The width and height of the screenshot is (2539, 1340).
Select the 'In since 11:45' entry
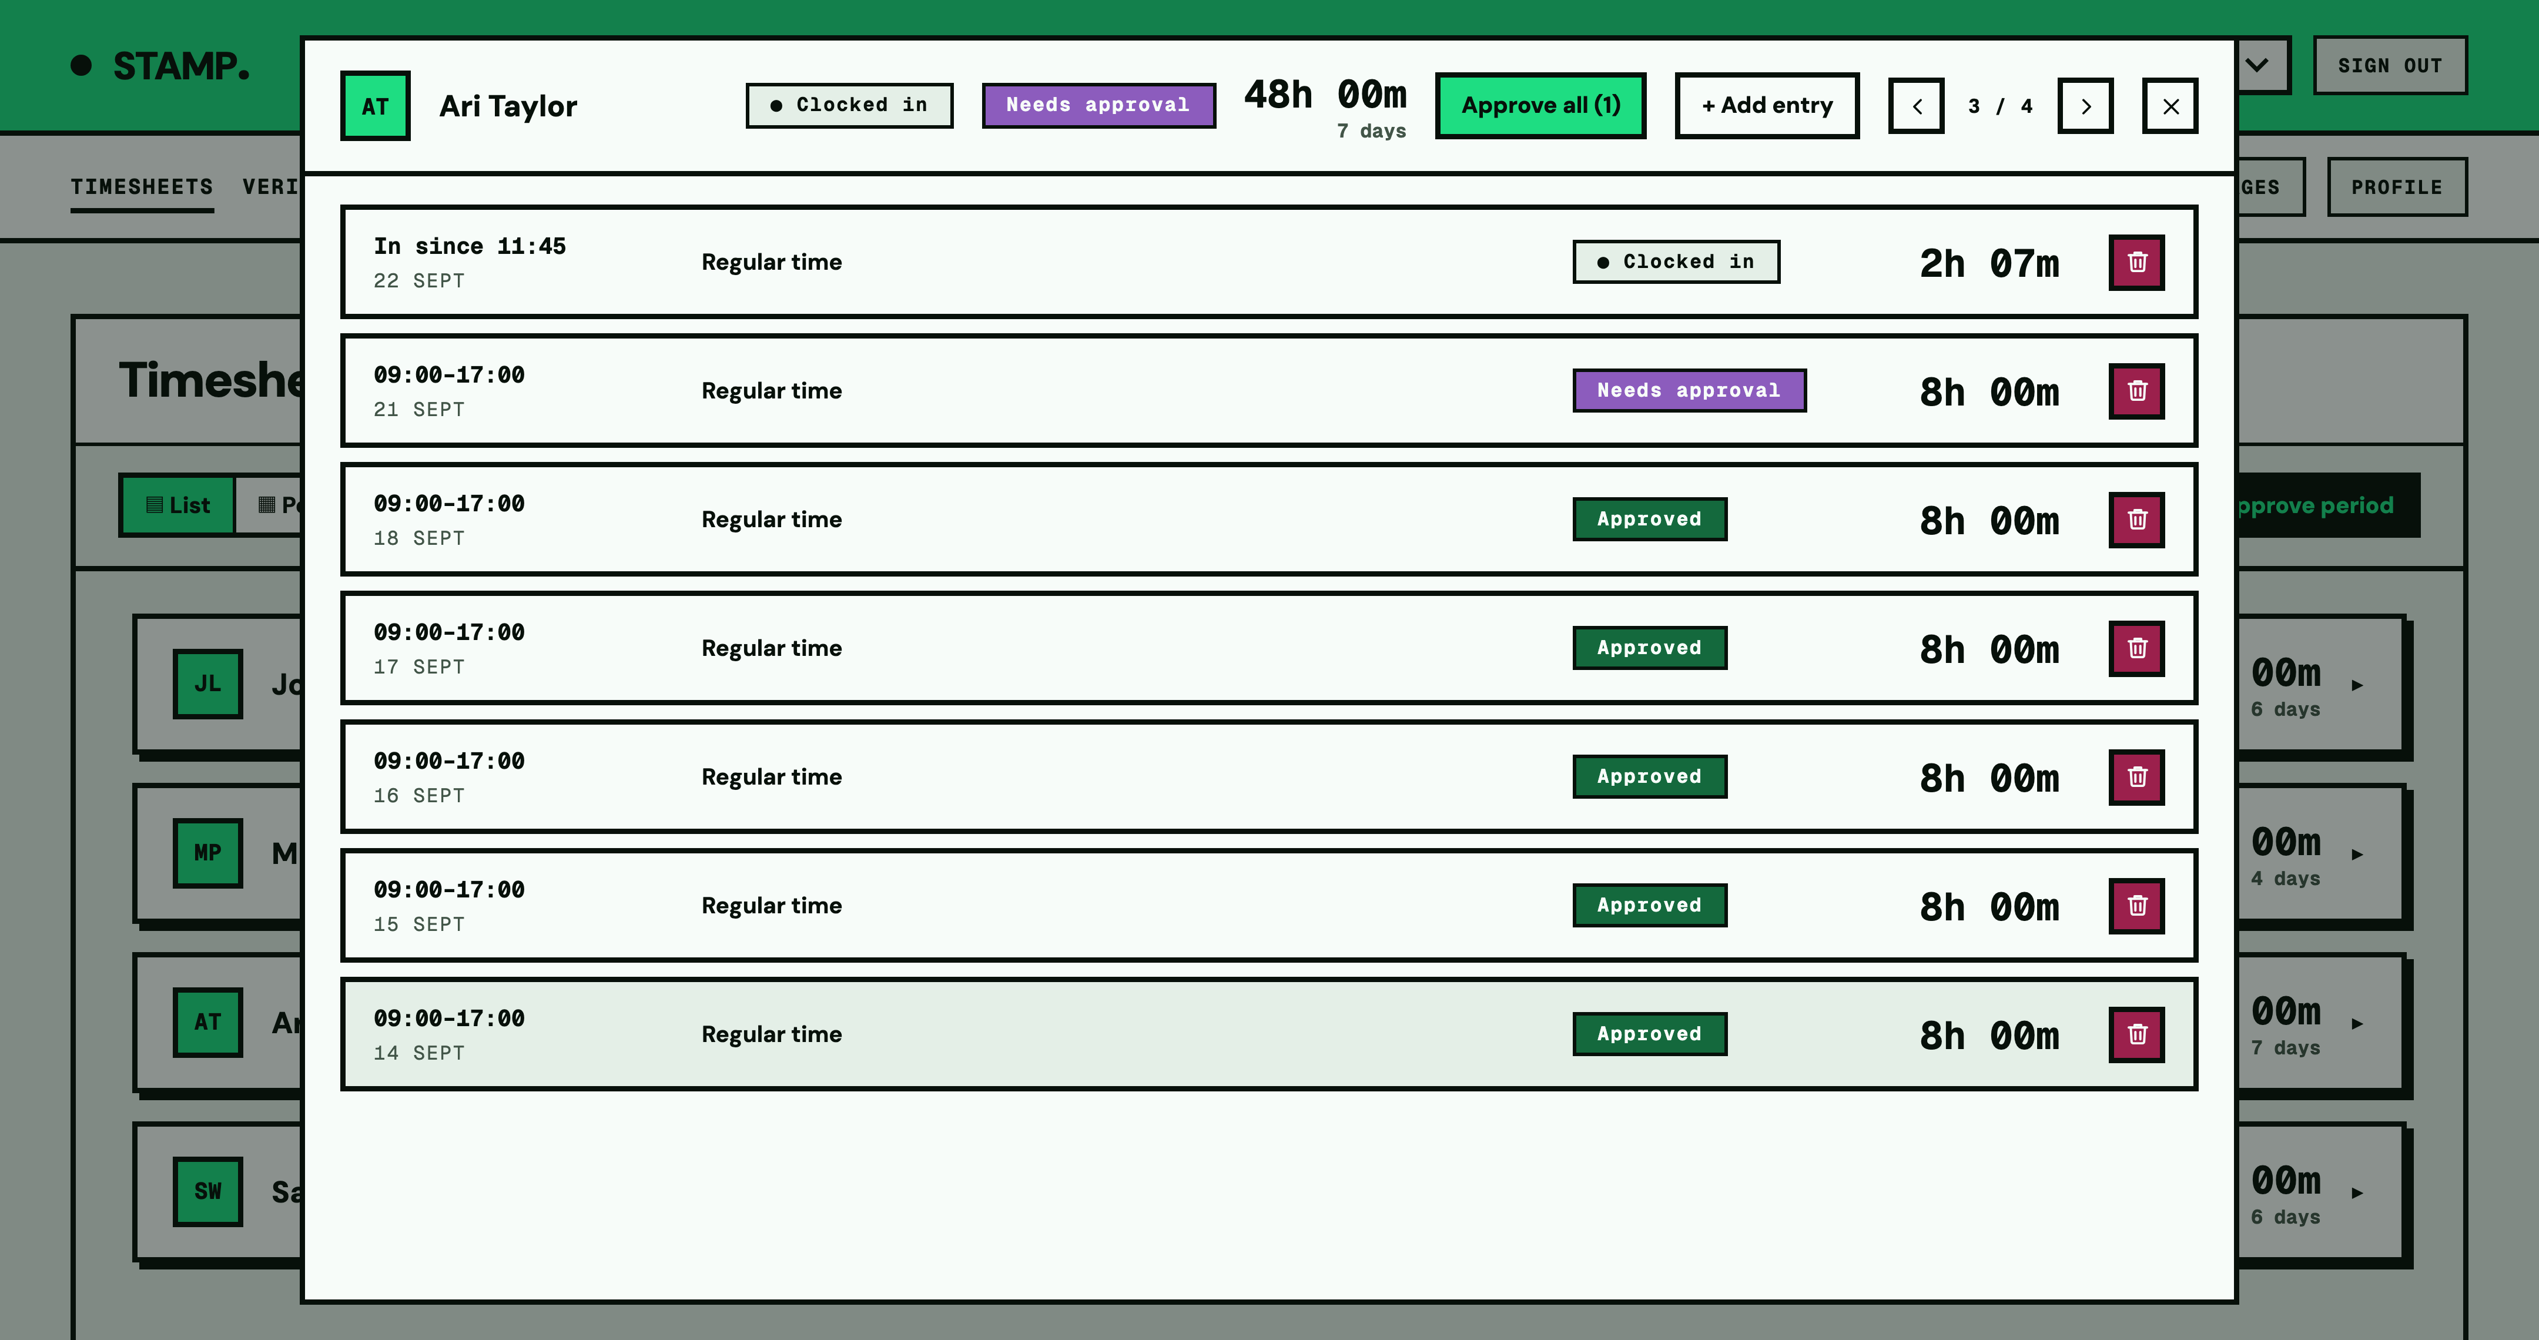coord(1269,262)
